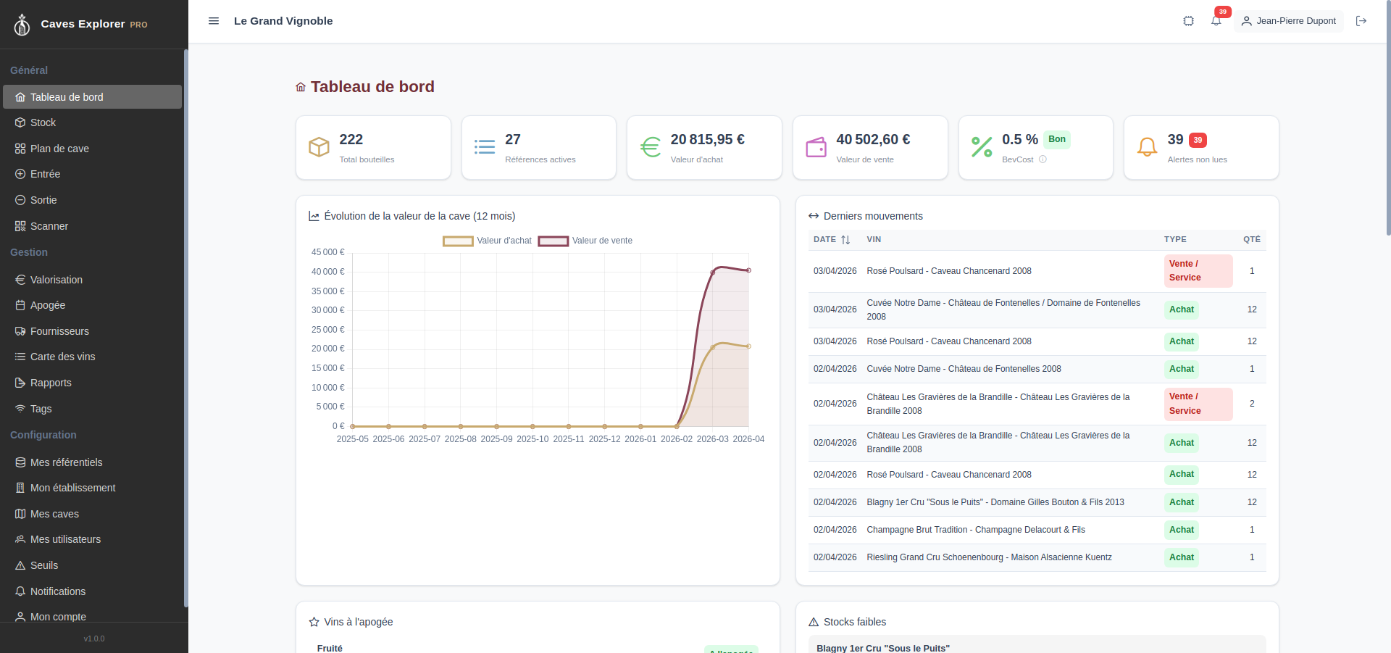Click the Notifications bell icon in sidebar
The image size is (1391, 653).
pos(20,591)
